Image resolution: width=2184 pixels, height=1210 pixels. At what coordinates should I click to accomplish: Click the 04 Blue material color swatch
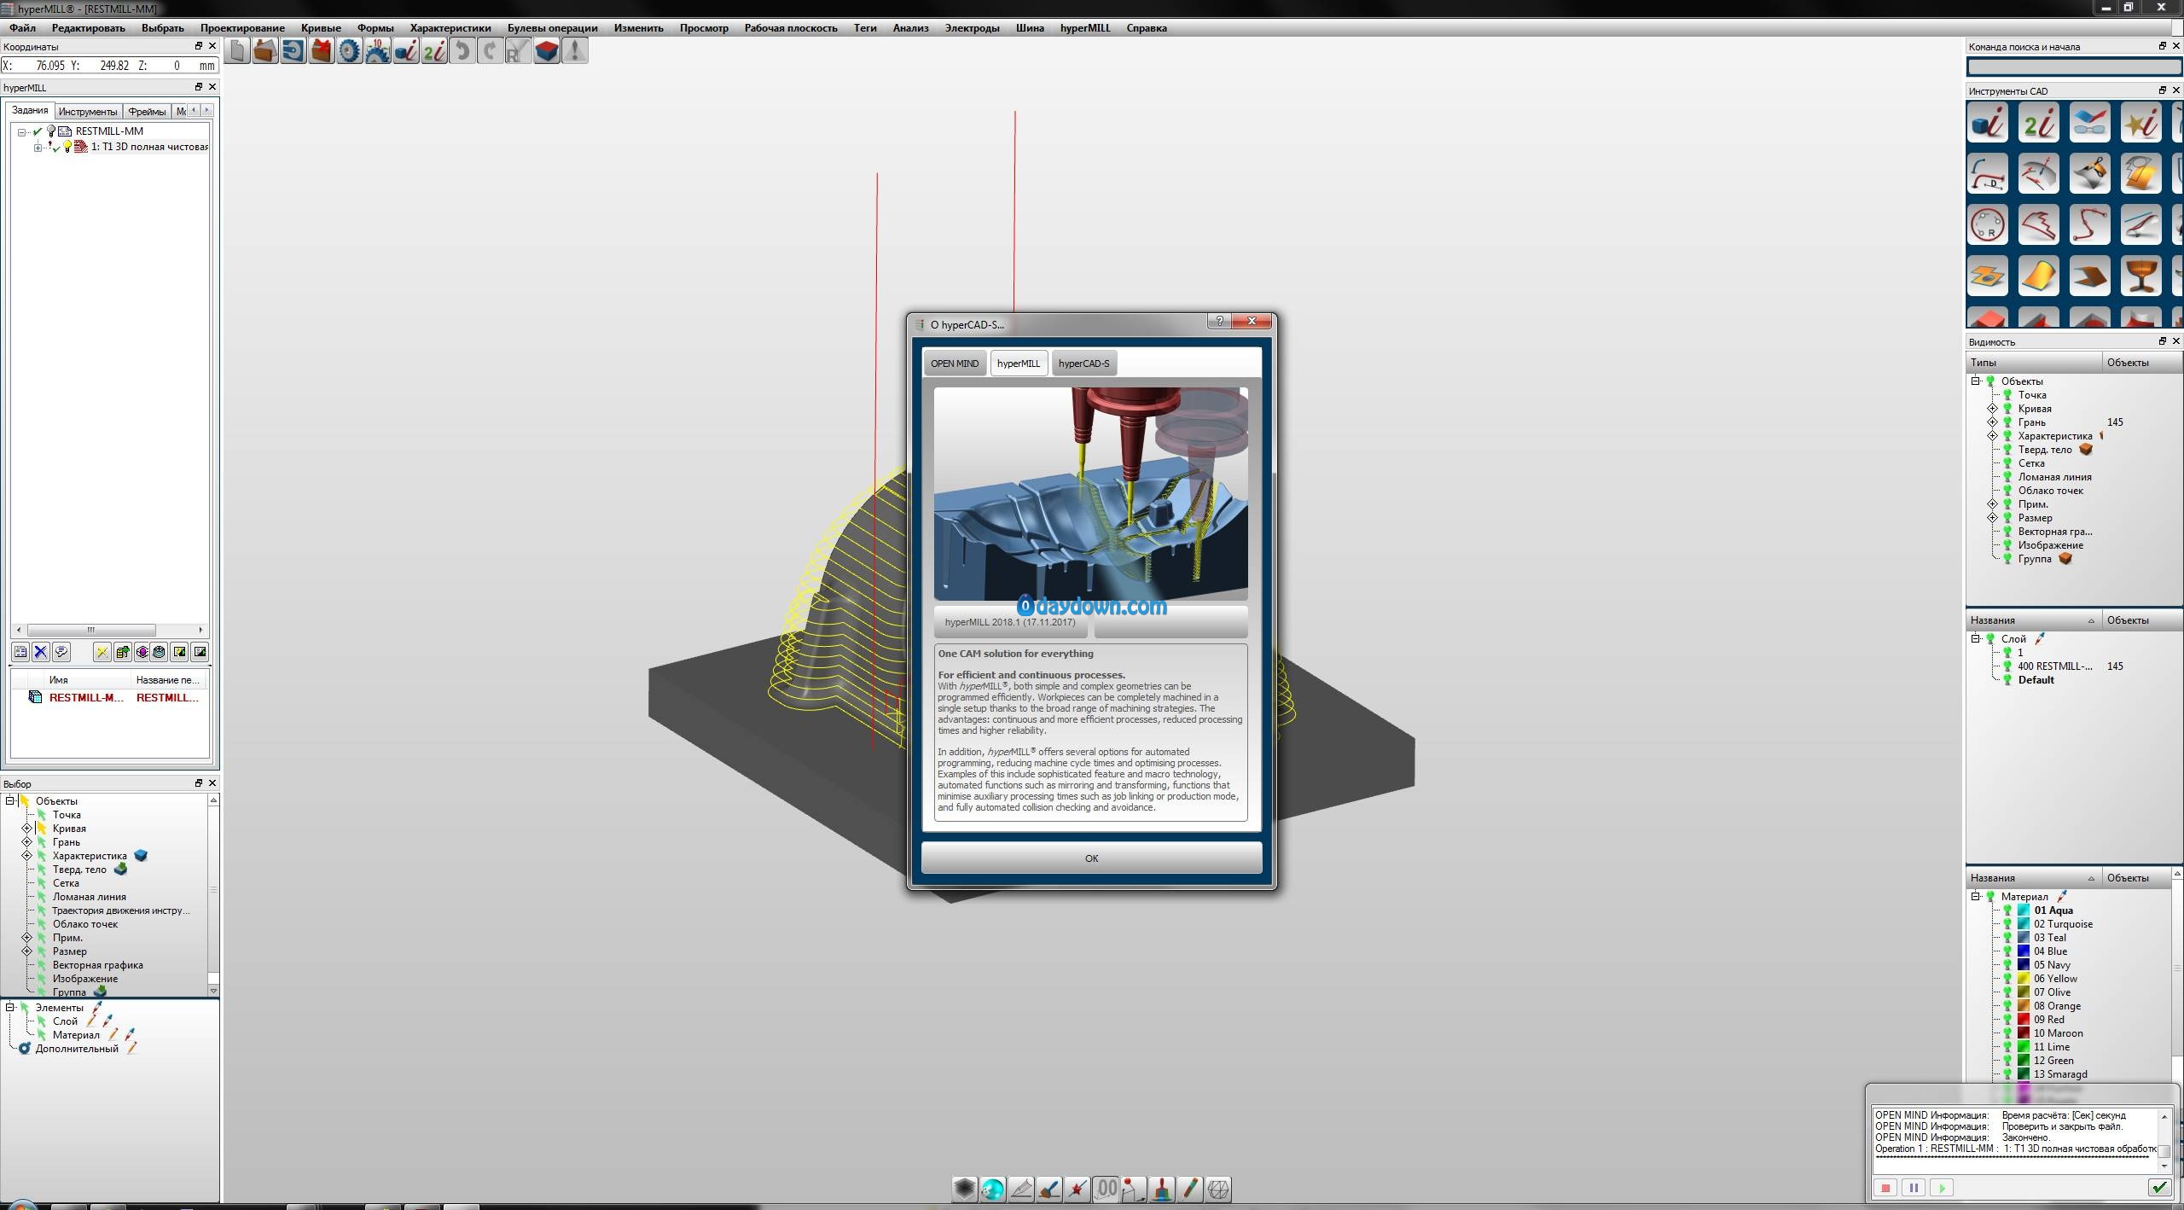[x=2023, y=951]
